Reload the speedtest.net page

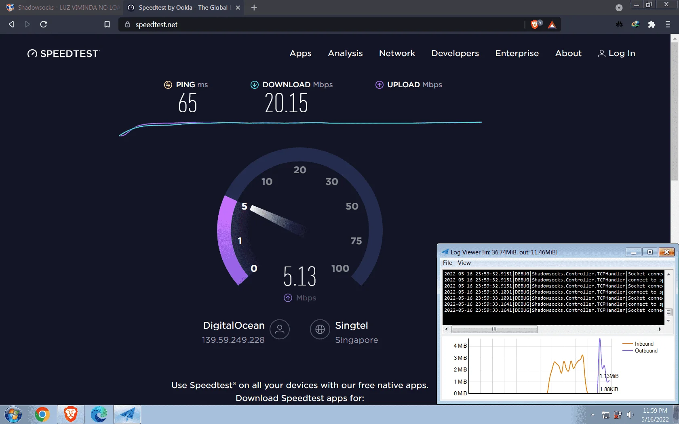(x=44, y=25)
